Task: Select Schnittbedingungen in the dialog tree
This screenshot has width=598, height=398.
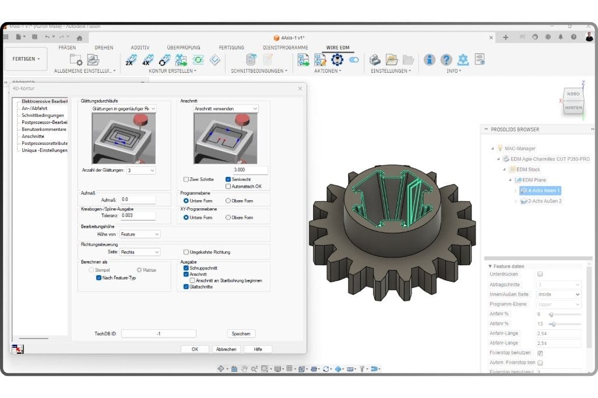Action: click(43, 115)
